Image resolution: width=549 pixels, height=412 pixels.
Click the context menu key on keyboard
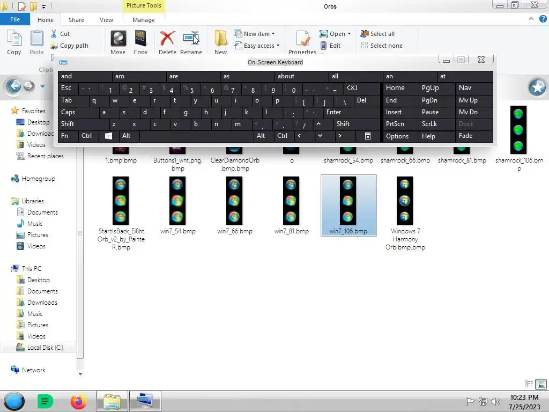click(368, 136)
